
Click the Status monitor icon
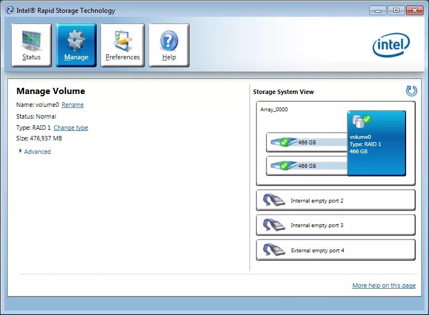(31, 41)
